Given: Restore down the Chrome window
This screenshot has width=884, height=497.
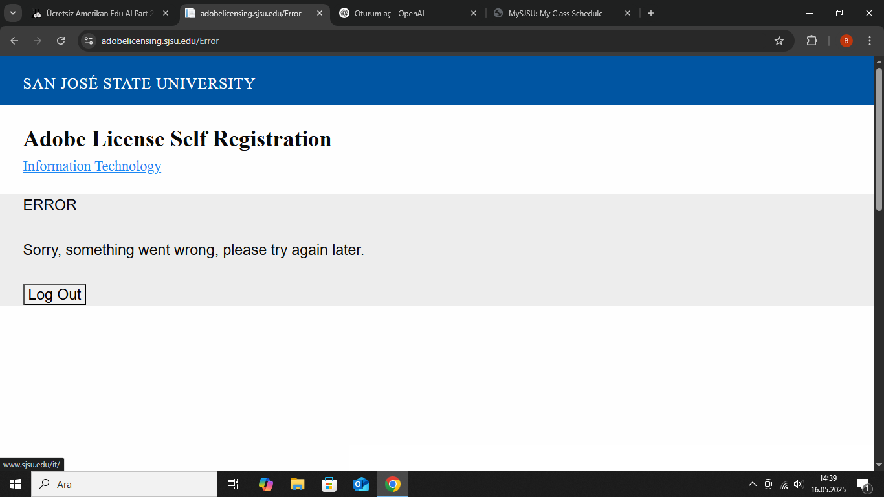Looking at the screenshot, I should pyautogui.click(x=839, y=13).
